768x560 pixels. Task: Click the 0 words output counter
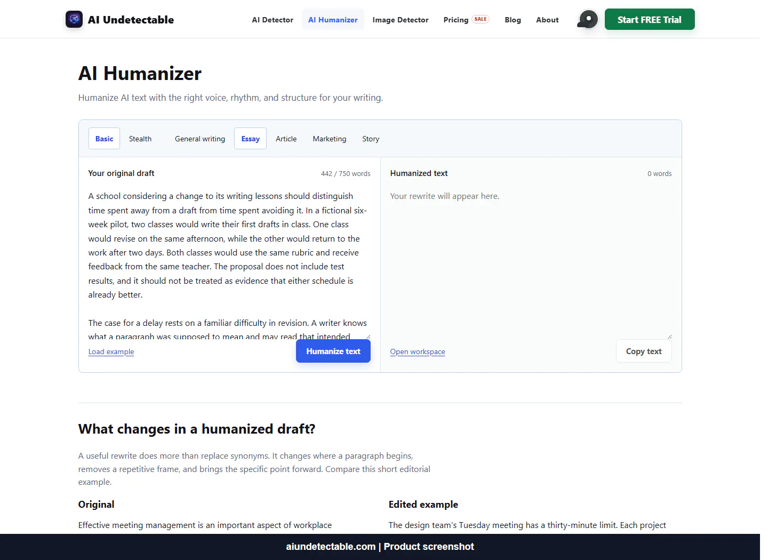[x=660, y=174]
